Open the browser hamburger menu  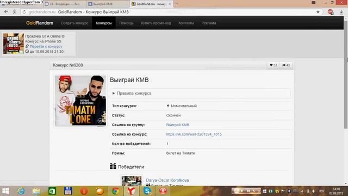[x=313, y=2]
